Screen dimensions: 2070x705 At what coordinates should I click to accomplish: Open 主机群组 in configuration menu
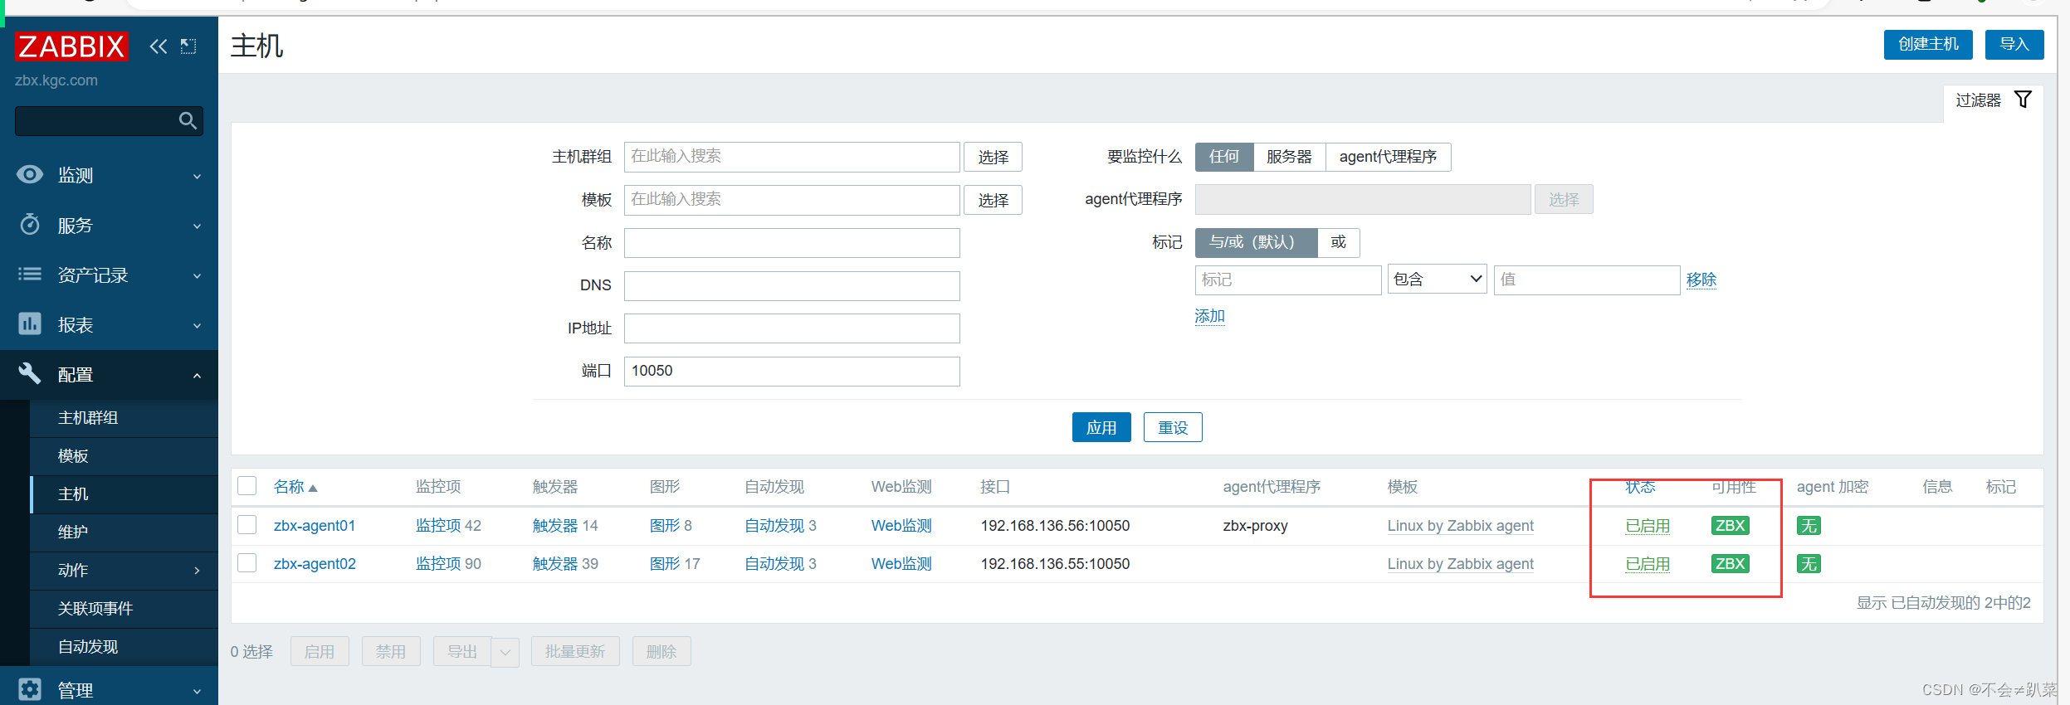(88, 418)
